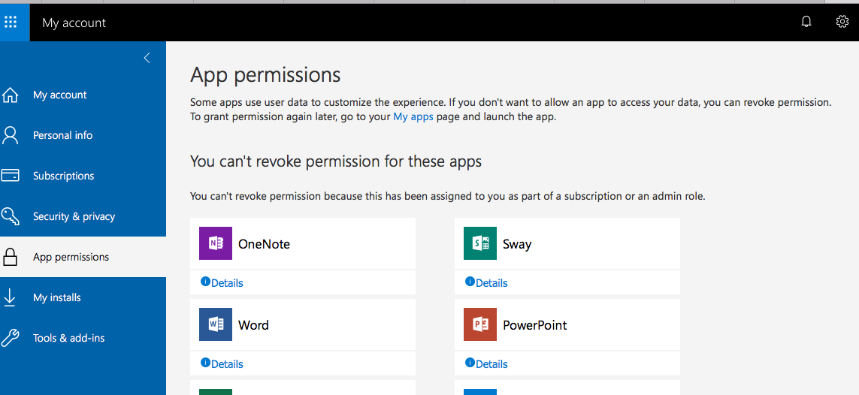859x395 pixels.
Task: Click the 'You can't revoke permission for these apps' heading
Action: coord(336,161)
